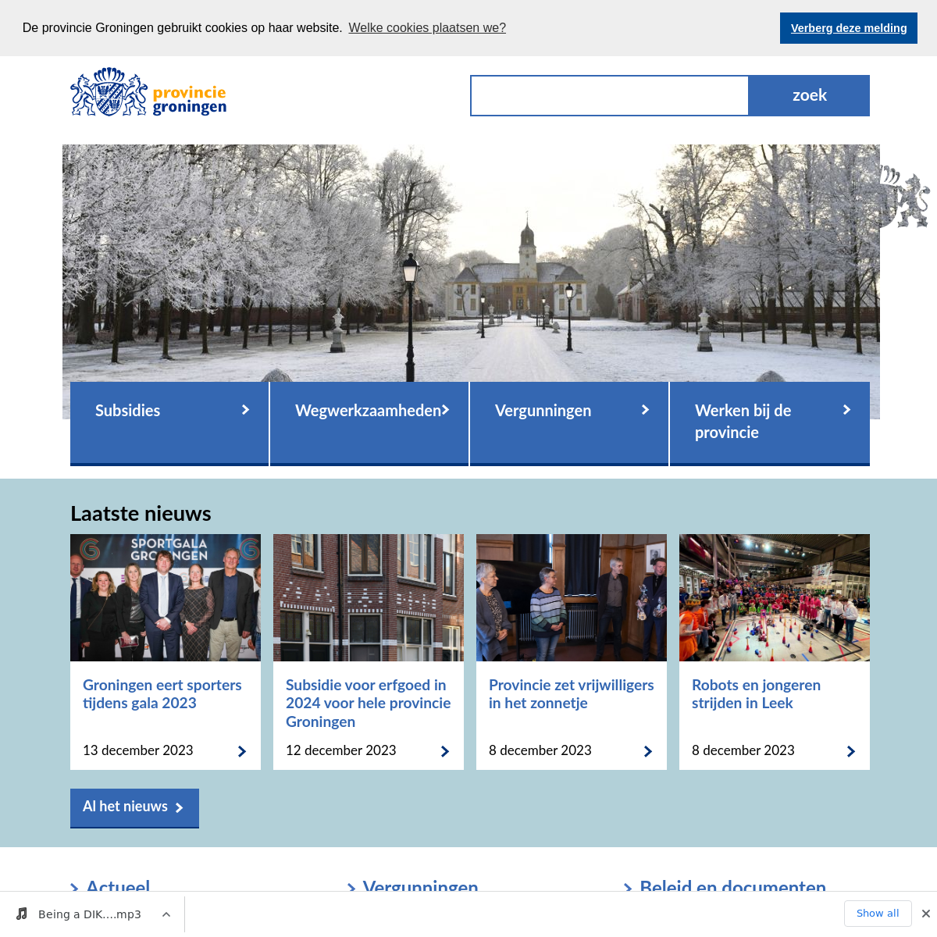
Task: Read Provincie zet vrijwilligers in het zonnetje
Action: (x=572, y=694)
